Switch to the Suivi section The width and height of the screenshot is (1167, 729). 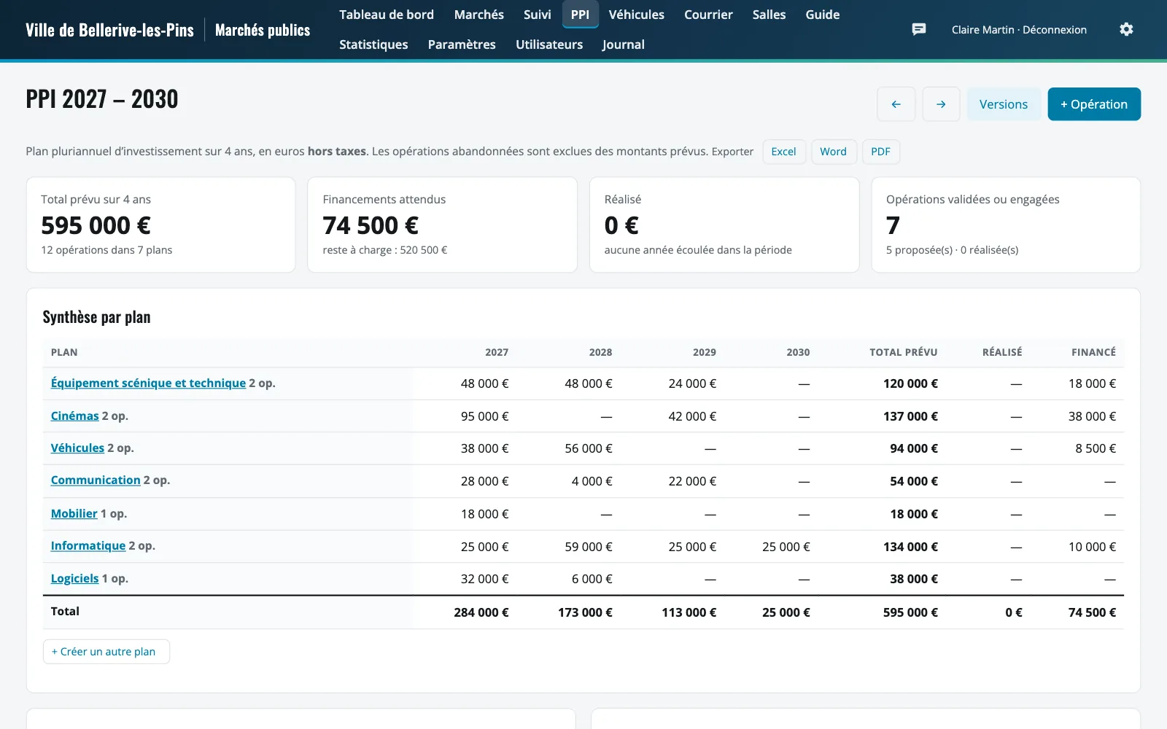(x=538, y=15)
